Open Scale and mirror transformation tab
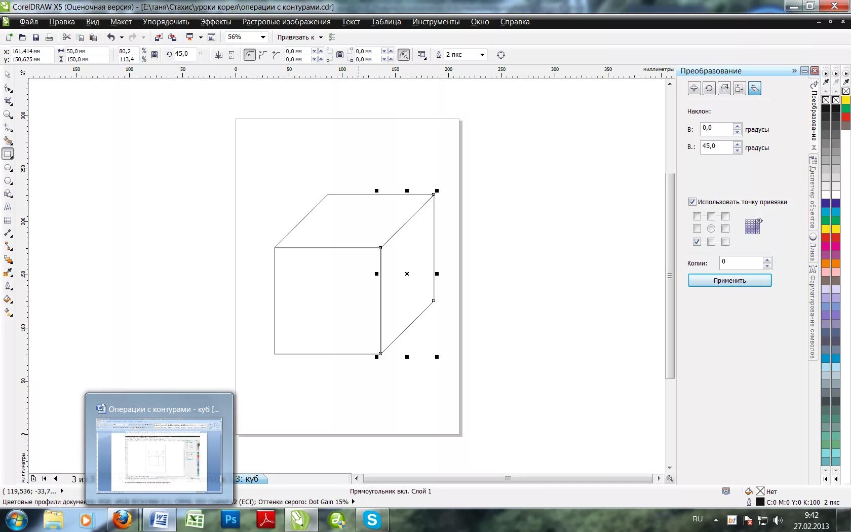The image size is (851, 532). [724, 88]
